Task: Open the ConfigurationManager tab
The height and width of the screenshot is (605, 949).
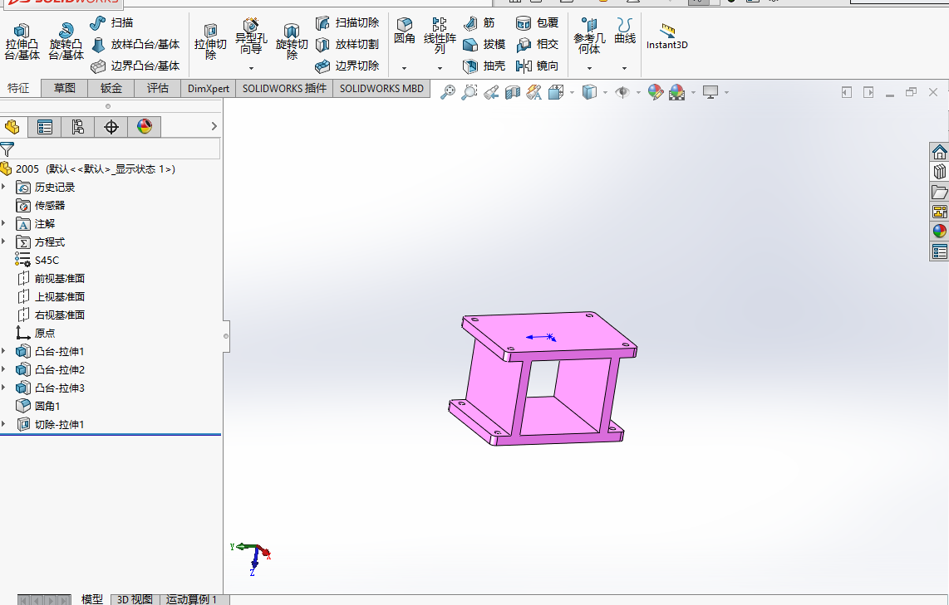Action: 77,127
